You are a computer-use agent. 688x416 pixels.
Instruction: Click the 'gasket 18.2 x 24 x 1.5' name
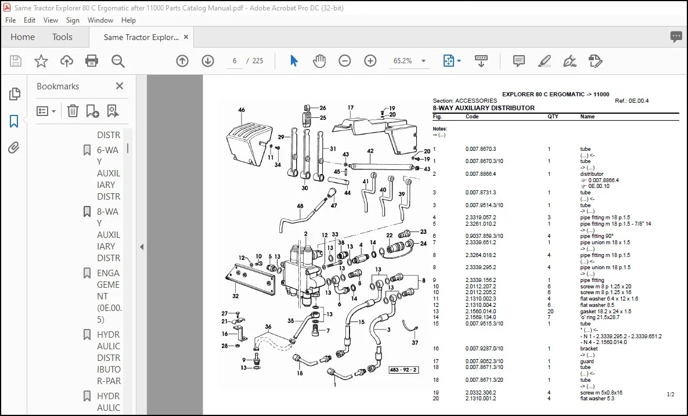[606, 311]
